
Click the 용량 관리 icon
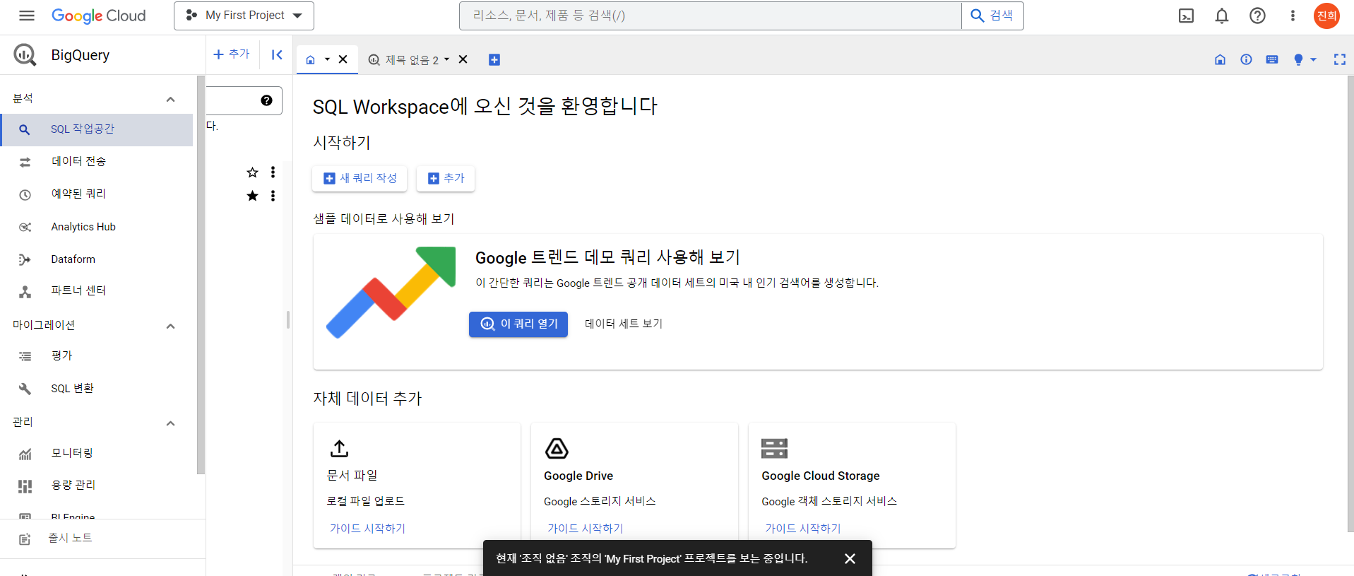(25, 486)
